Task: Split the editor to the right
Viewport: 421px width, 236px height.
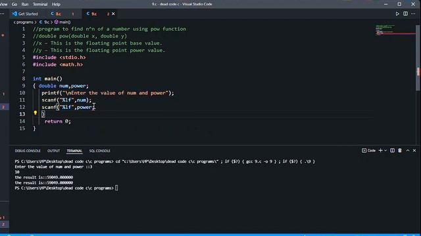Action: [x=405, y=14]
